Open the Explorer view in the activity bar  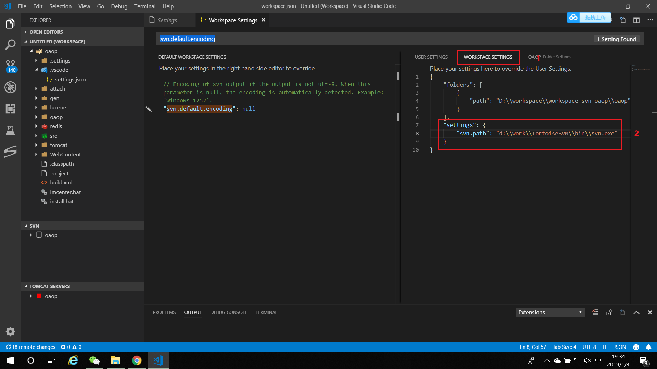[x=10, y=23]
